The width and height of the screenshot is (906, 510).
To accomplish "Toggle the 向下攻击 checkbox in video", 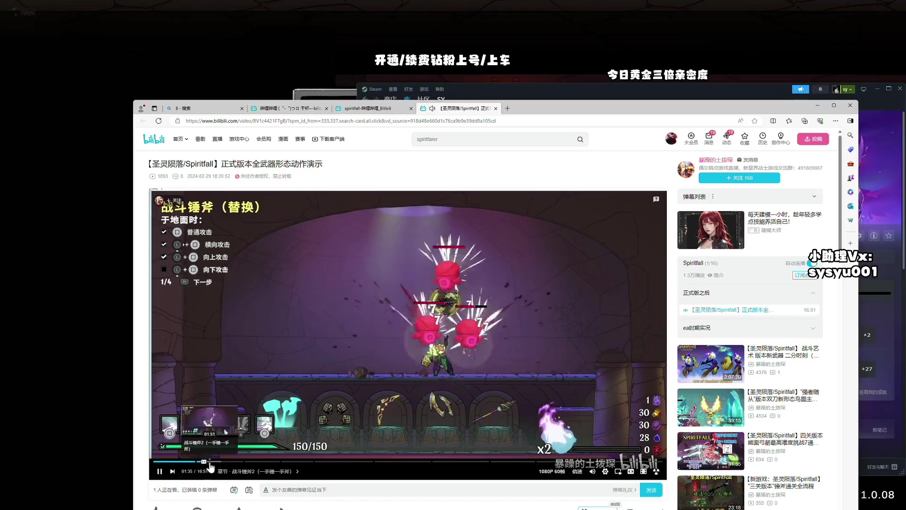I will tap(164, 269).
